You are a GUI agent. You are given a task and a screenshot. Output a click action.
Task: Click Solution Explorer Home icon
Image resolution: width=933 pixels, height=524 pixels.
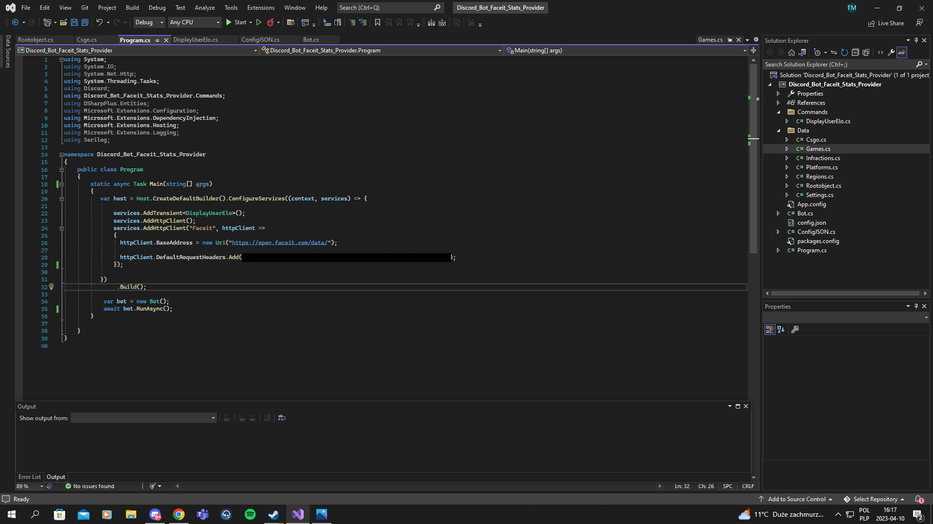[x=791, y=52]
